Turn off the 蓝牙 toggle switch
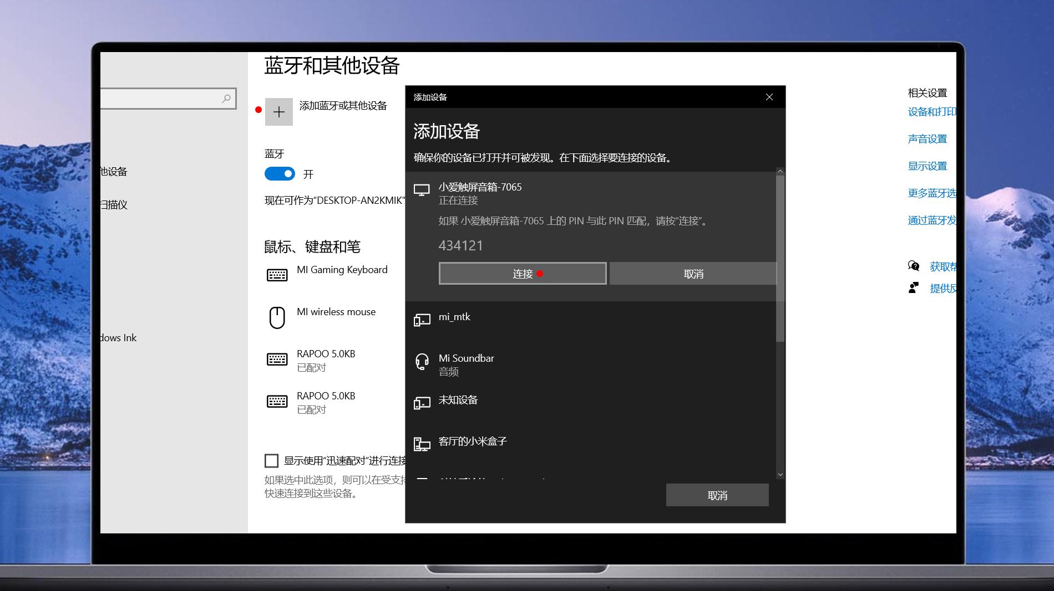This screenshot has height=591, width=1054. coord(280,174)
